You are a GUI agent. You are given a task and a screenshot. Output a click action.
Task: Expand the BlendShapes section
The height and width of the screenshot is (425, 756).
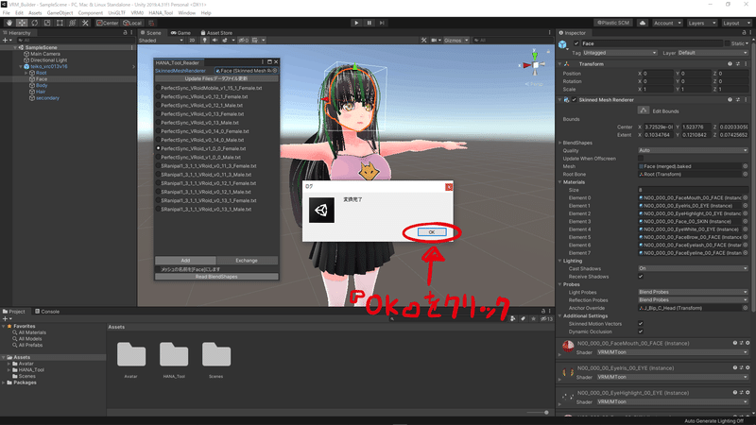(560, 143)
